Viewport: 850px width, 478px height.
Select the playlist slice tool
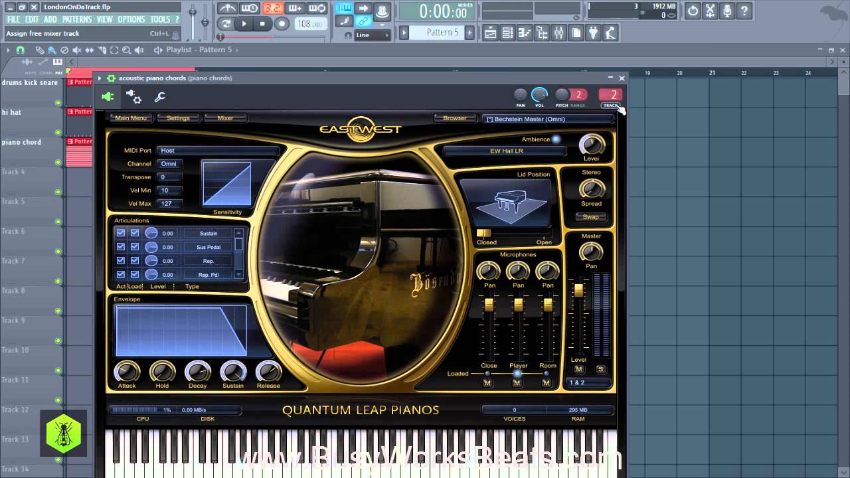tap(102, 50)
